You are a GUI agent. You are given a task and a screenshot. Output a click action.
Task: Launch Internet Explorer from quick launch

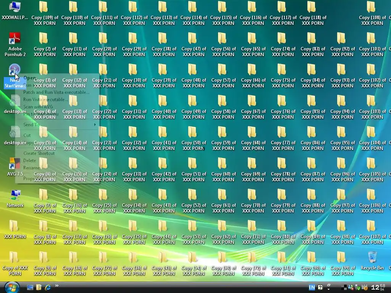tap(48, 288)
